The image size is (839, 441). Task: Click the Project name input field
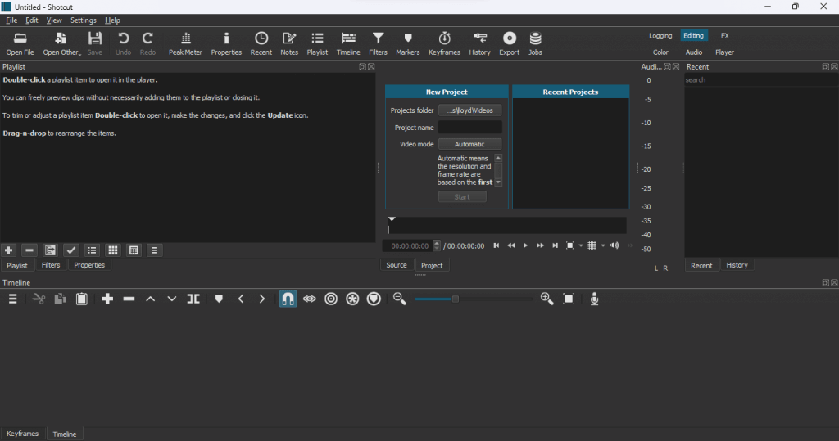point(469,128)
